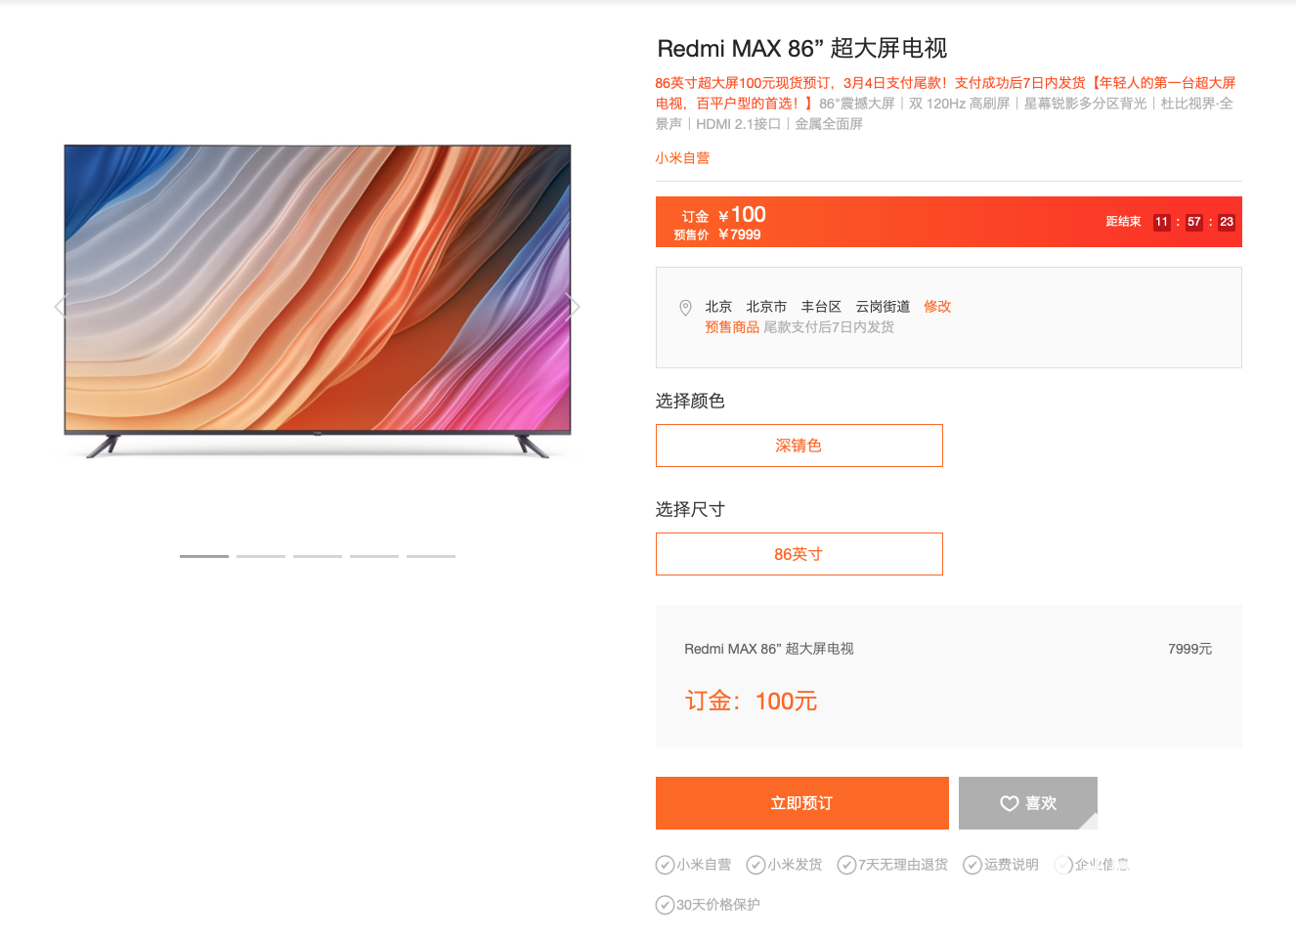Image resolution: width=1296 pixels, height=938 pixels.
Task: Click the 立即预订 button
Action: (x=802, y=803)
